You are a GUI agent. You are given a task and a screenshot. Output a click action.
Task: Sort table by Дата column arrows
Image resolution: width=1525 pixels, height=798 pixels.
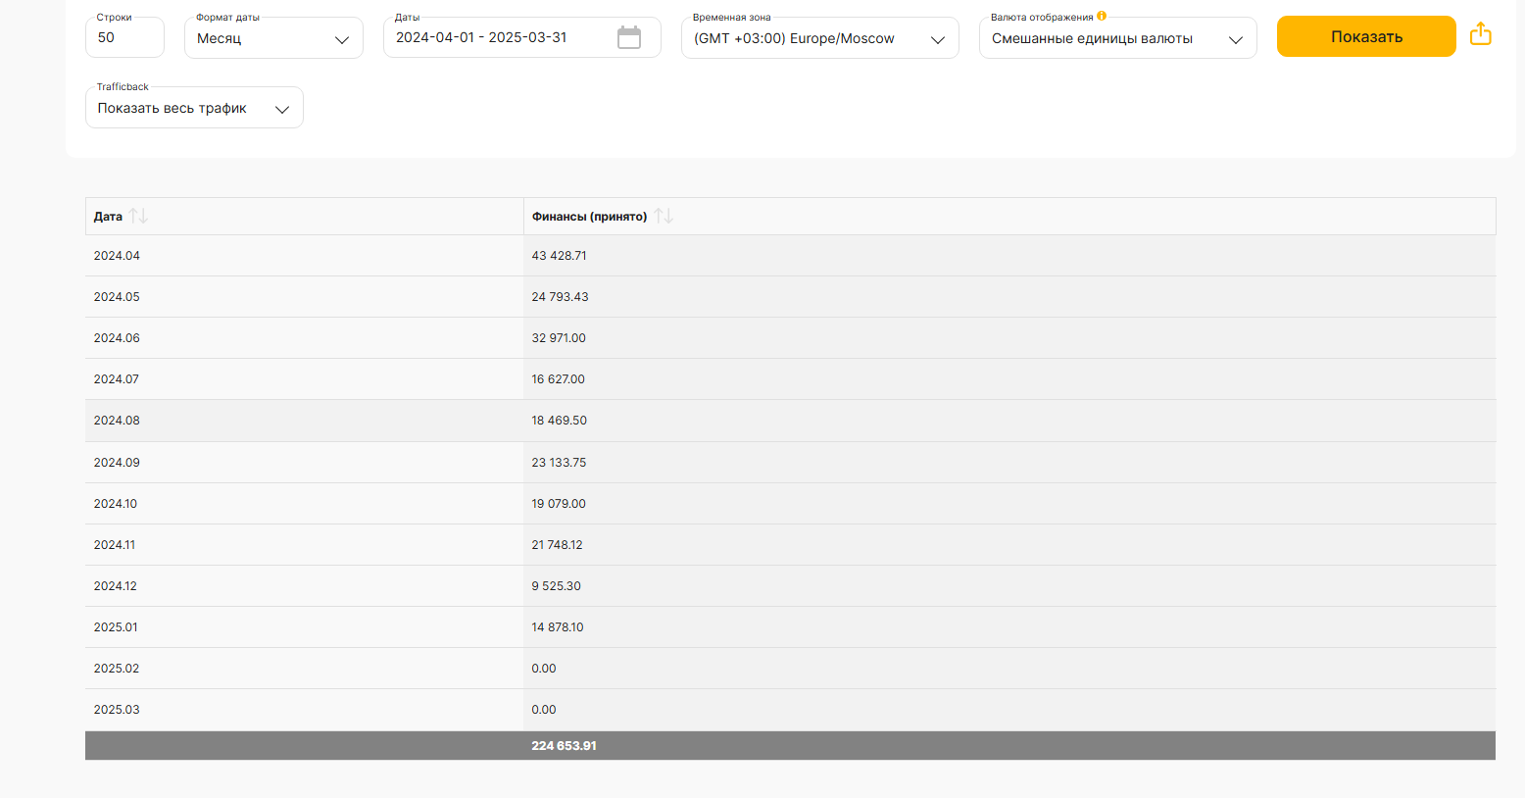pos(138,216)
